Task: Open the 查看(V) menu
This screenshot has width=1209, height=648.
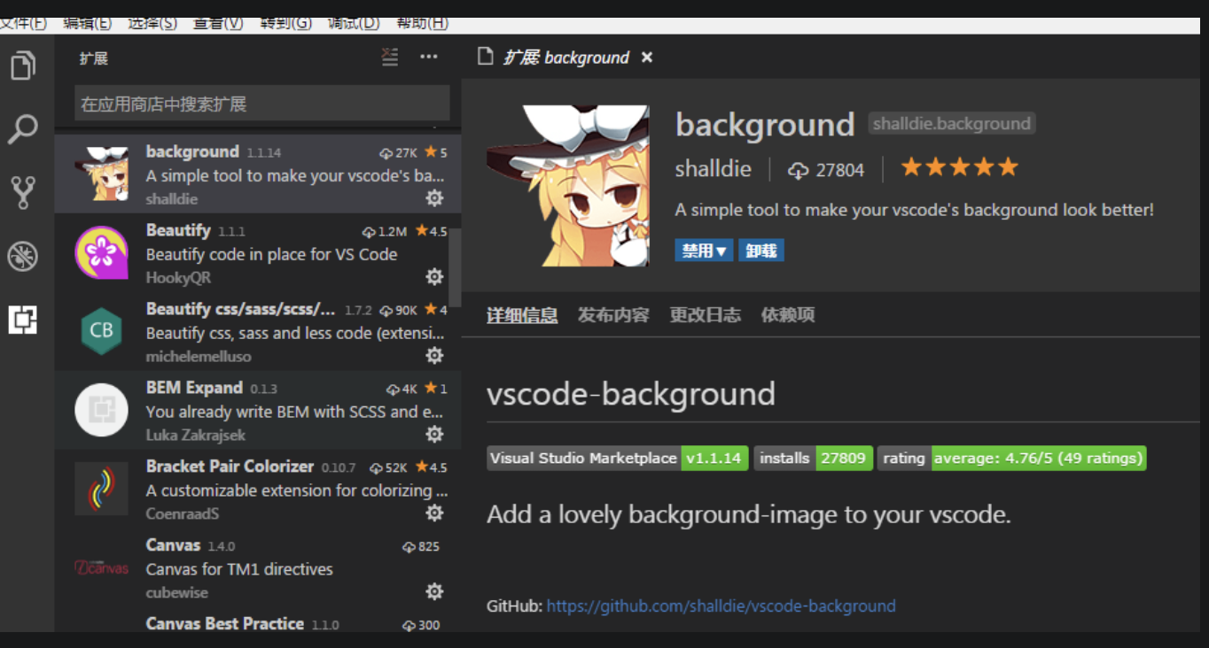Action: (x=219, y=24)
